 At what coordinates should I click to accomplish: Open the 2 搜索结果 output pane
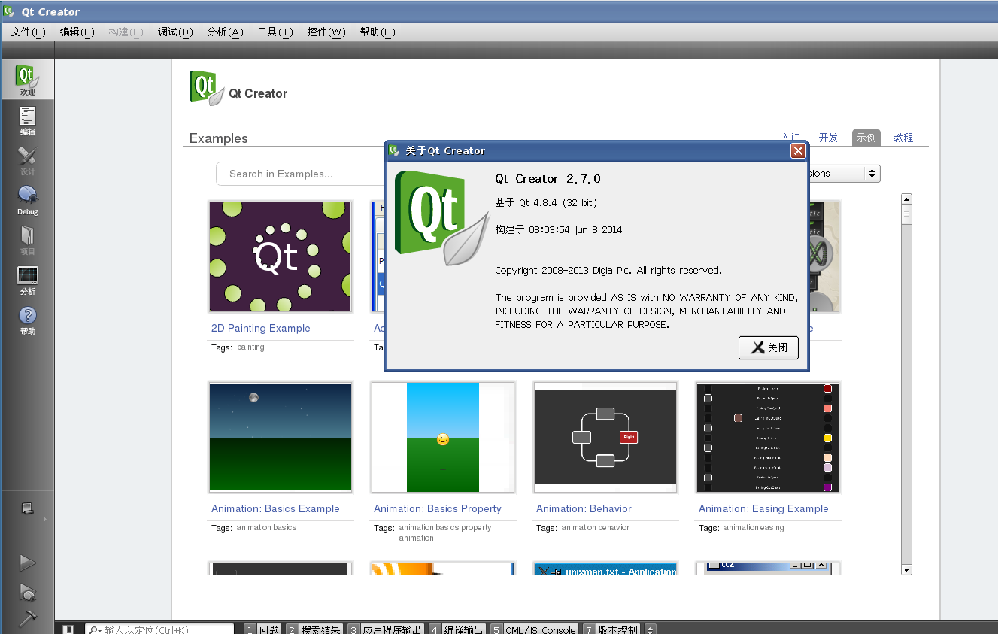314,629
